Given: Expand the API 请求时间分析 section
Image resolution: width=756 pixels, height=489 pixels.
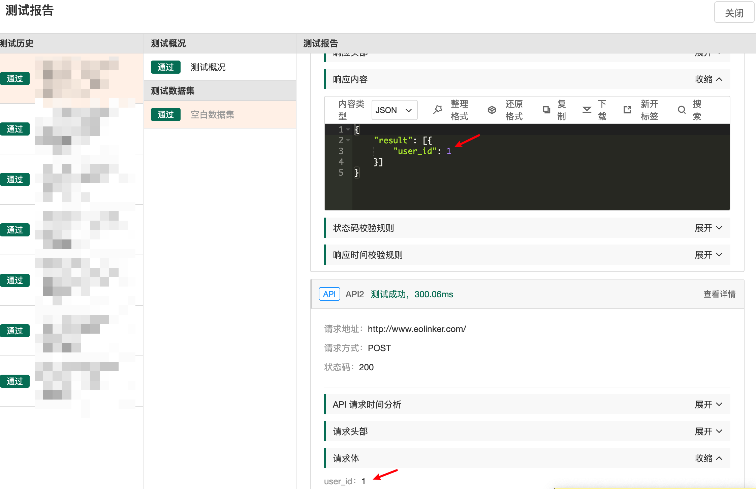Looking at the screenshot, I should point(708,404).
